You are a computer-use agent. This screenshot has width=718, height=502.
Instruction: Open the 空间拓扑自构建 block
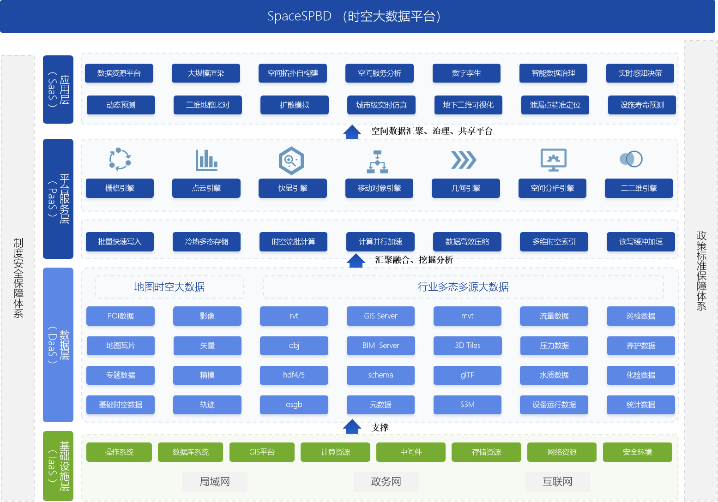[x=293, y=73]
